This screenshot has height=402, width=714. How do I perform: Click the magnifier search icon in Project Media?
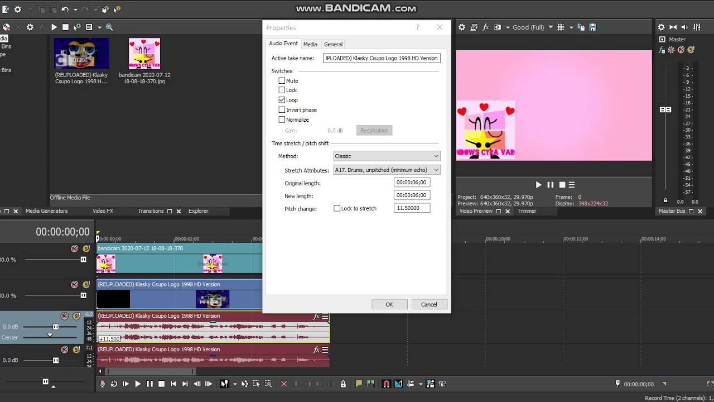[x=109, y=27]
